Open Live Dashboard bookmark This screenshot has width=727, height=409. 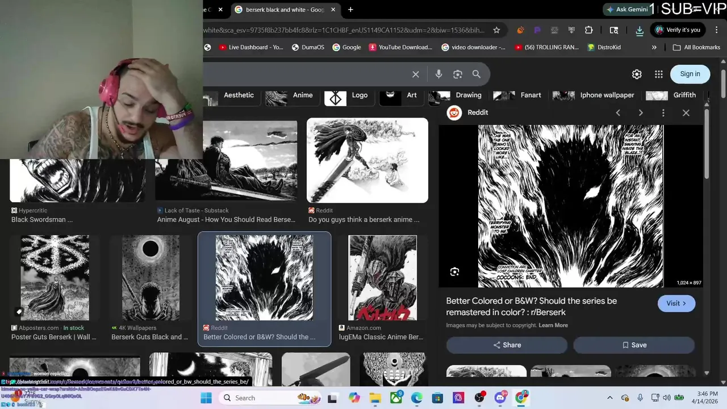(250, 47)
